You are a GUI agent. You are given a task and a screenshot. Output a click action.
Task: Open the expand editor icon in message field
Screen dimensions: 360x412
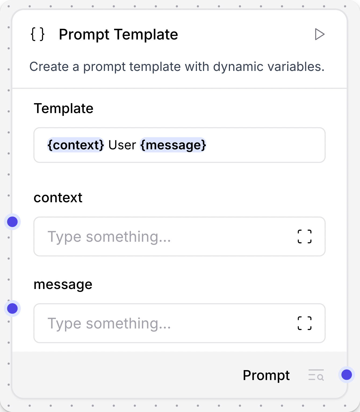[x=305, y=324]
